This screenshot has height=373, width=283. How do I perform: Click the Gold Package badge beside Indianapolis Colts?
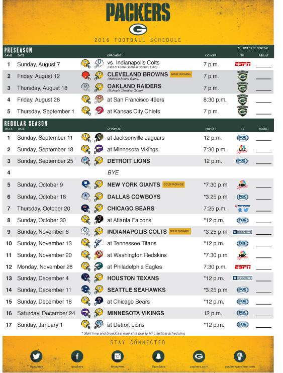tap(180, 231)
